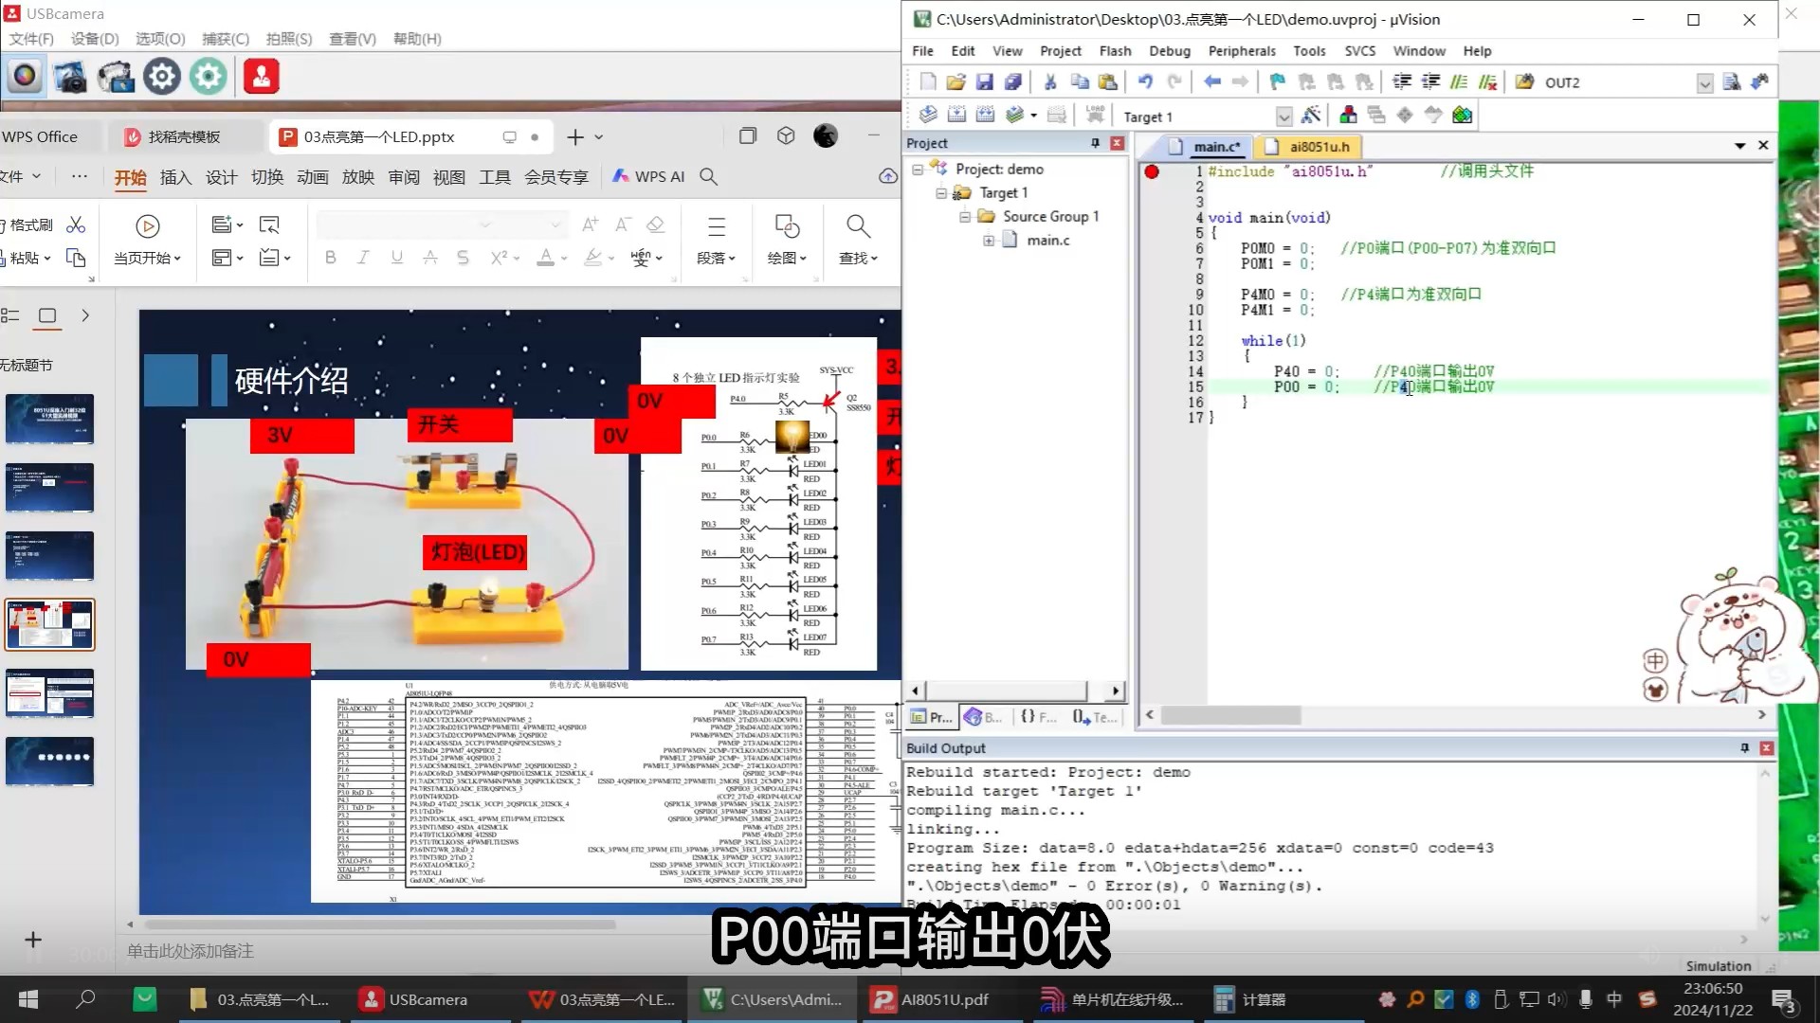
Task: Click the Open file folder icon
Action: (955, 82)
